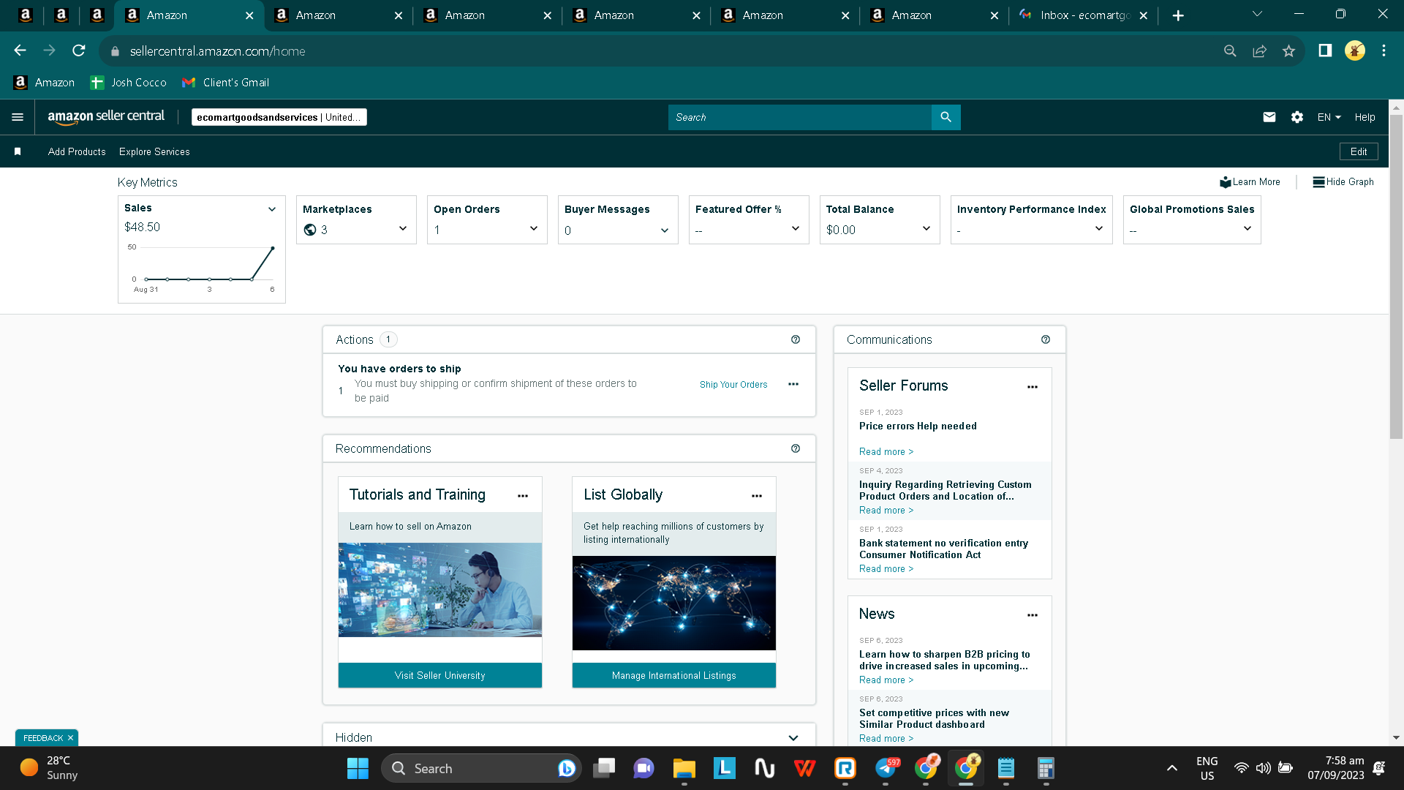Open the EN language dropdown
1404x790 pixels.
(x=1329, y=117)
